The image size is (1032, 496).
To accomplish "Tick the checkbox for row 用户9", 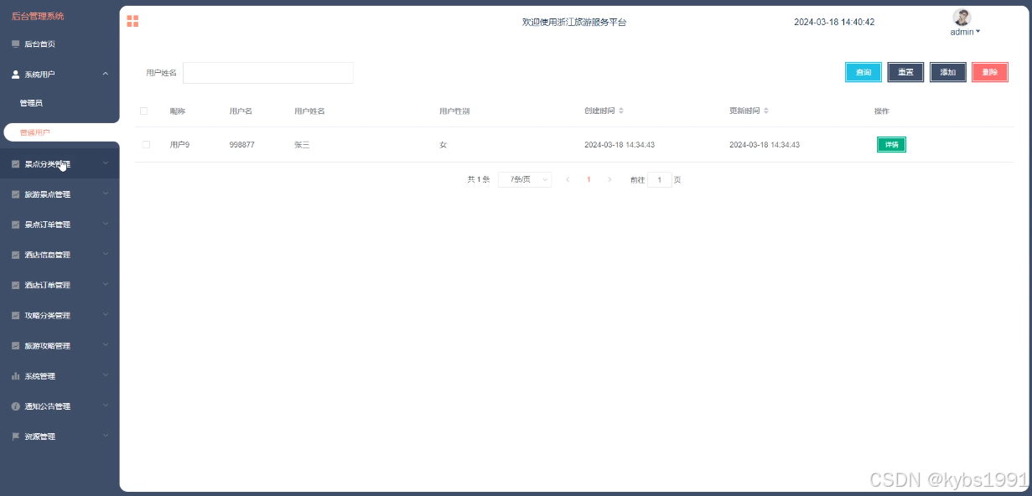I will 146,144.
